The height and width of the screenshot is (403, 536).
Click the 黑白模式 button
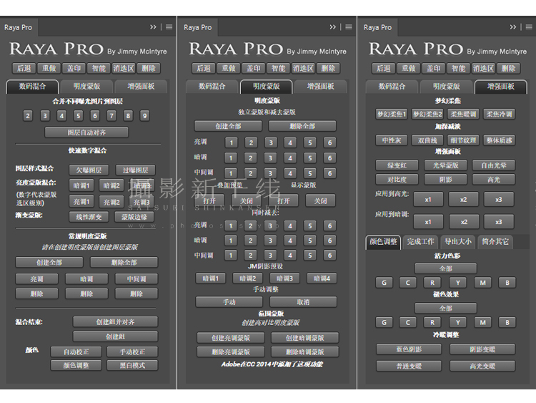(x=132, y=365)
